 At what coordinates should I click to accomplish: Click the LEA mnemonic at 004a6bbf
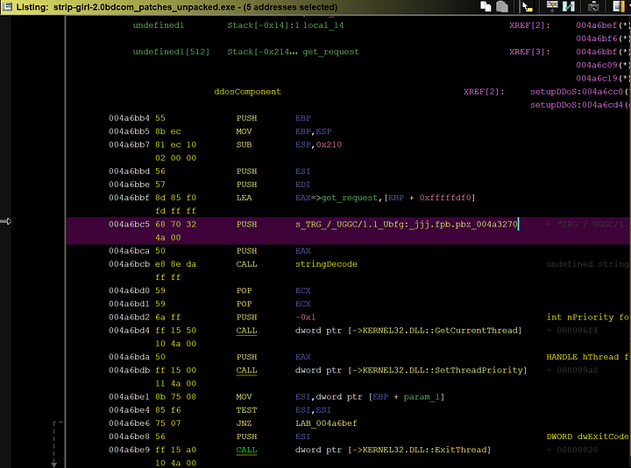[244, 198]
